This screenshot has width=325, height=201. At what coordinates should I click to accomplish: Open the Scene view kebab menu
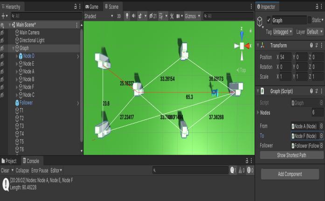tap(251, 6)
